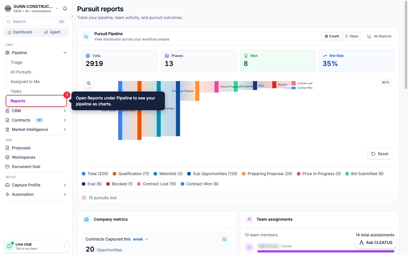Screen dimensions: 408x255
Task: Open the company switcher dropdown chevron
Action: tap(57, 8)
